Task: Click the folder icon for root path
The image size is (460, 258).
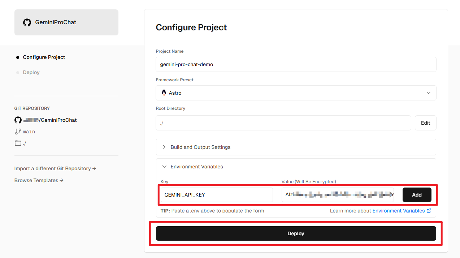Action: click(x=18, y=143)
